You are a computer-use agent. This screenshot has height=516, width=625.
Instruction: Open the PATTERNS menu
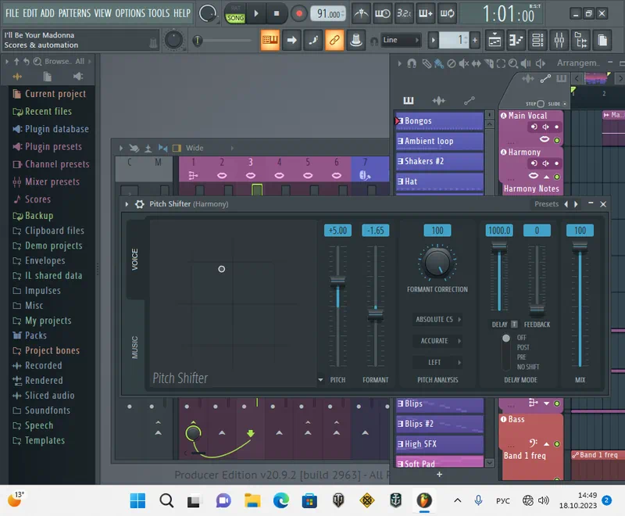pyautogui.click(x=74, y=13)
